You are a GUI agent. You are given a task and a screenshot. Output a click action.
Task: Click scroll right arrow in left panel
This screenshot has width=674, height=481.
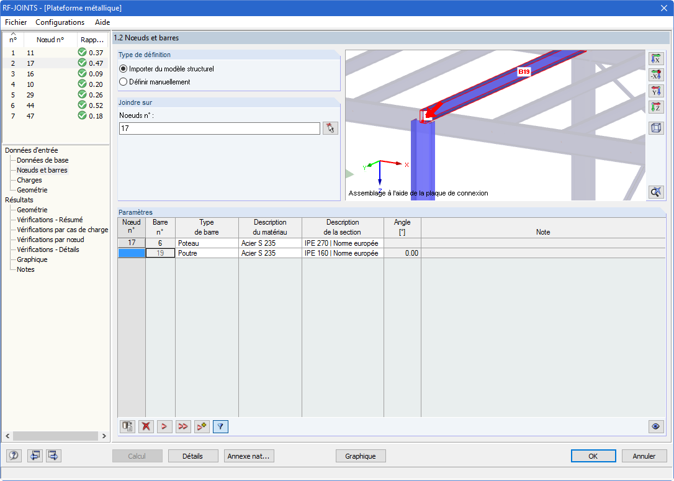104,436
